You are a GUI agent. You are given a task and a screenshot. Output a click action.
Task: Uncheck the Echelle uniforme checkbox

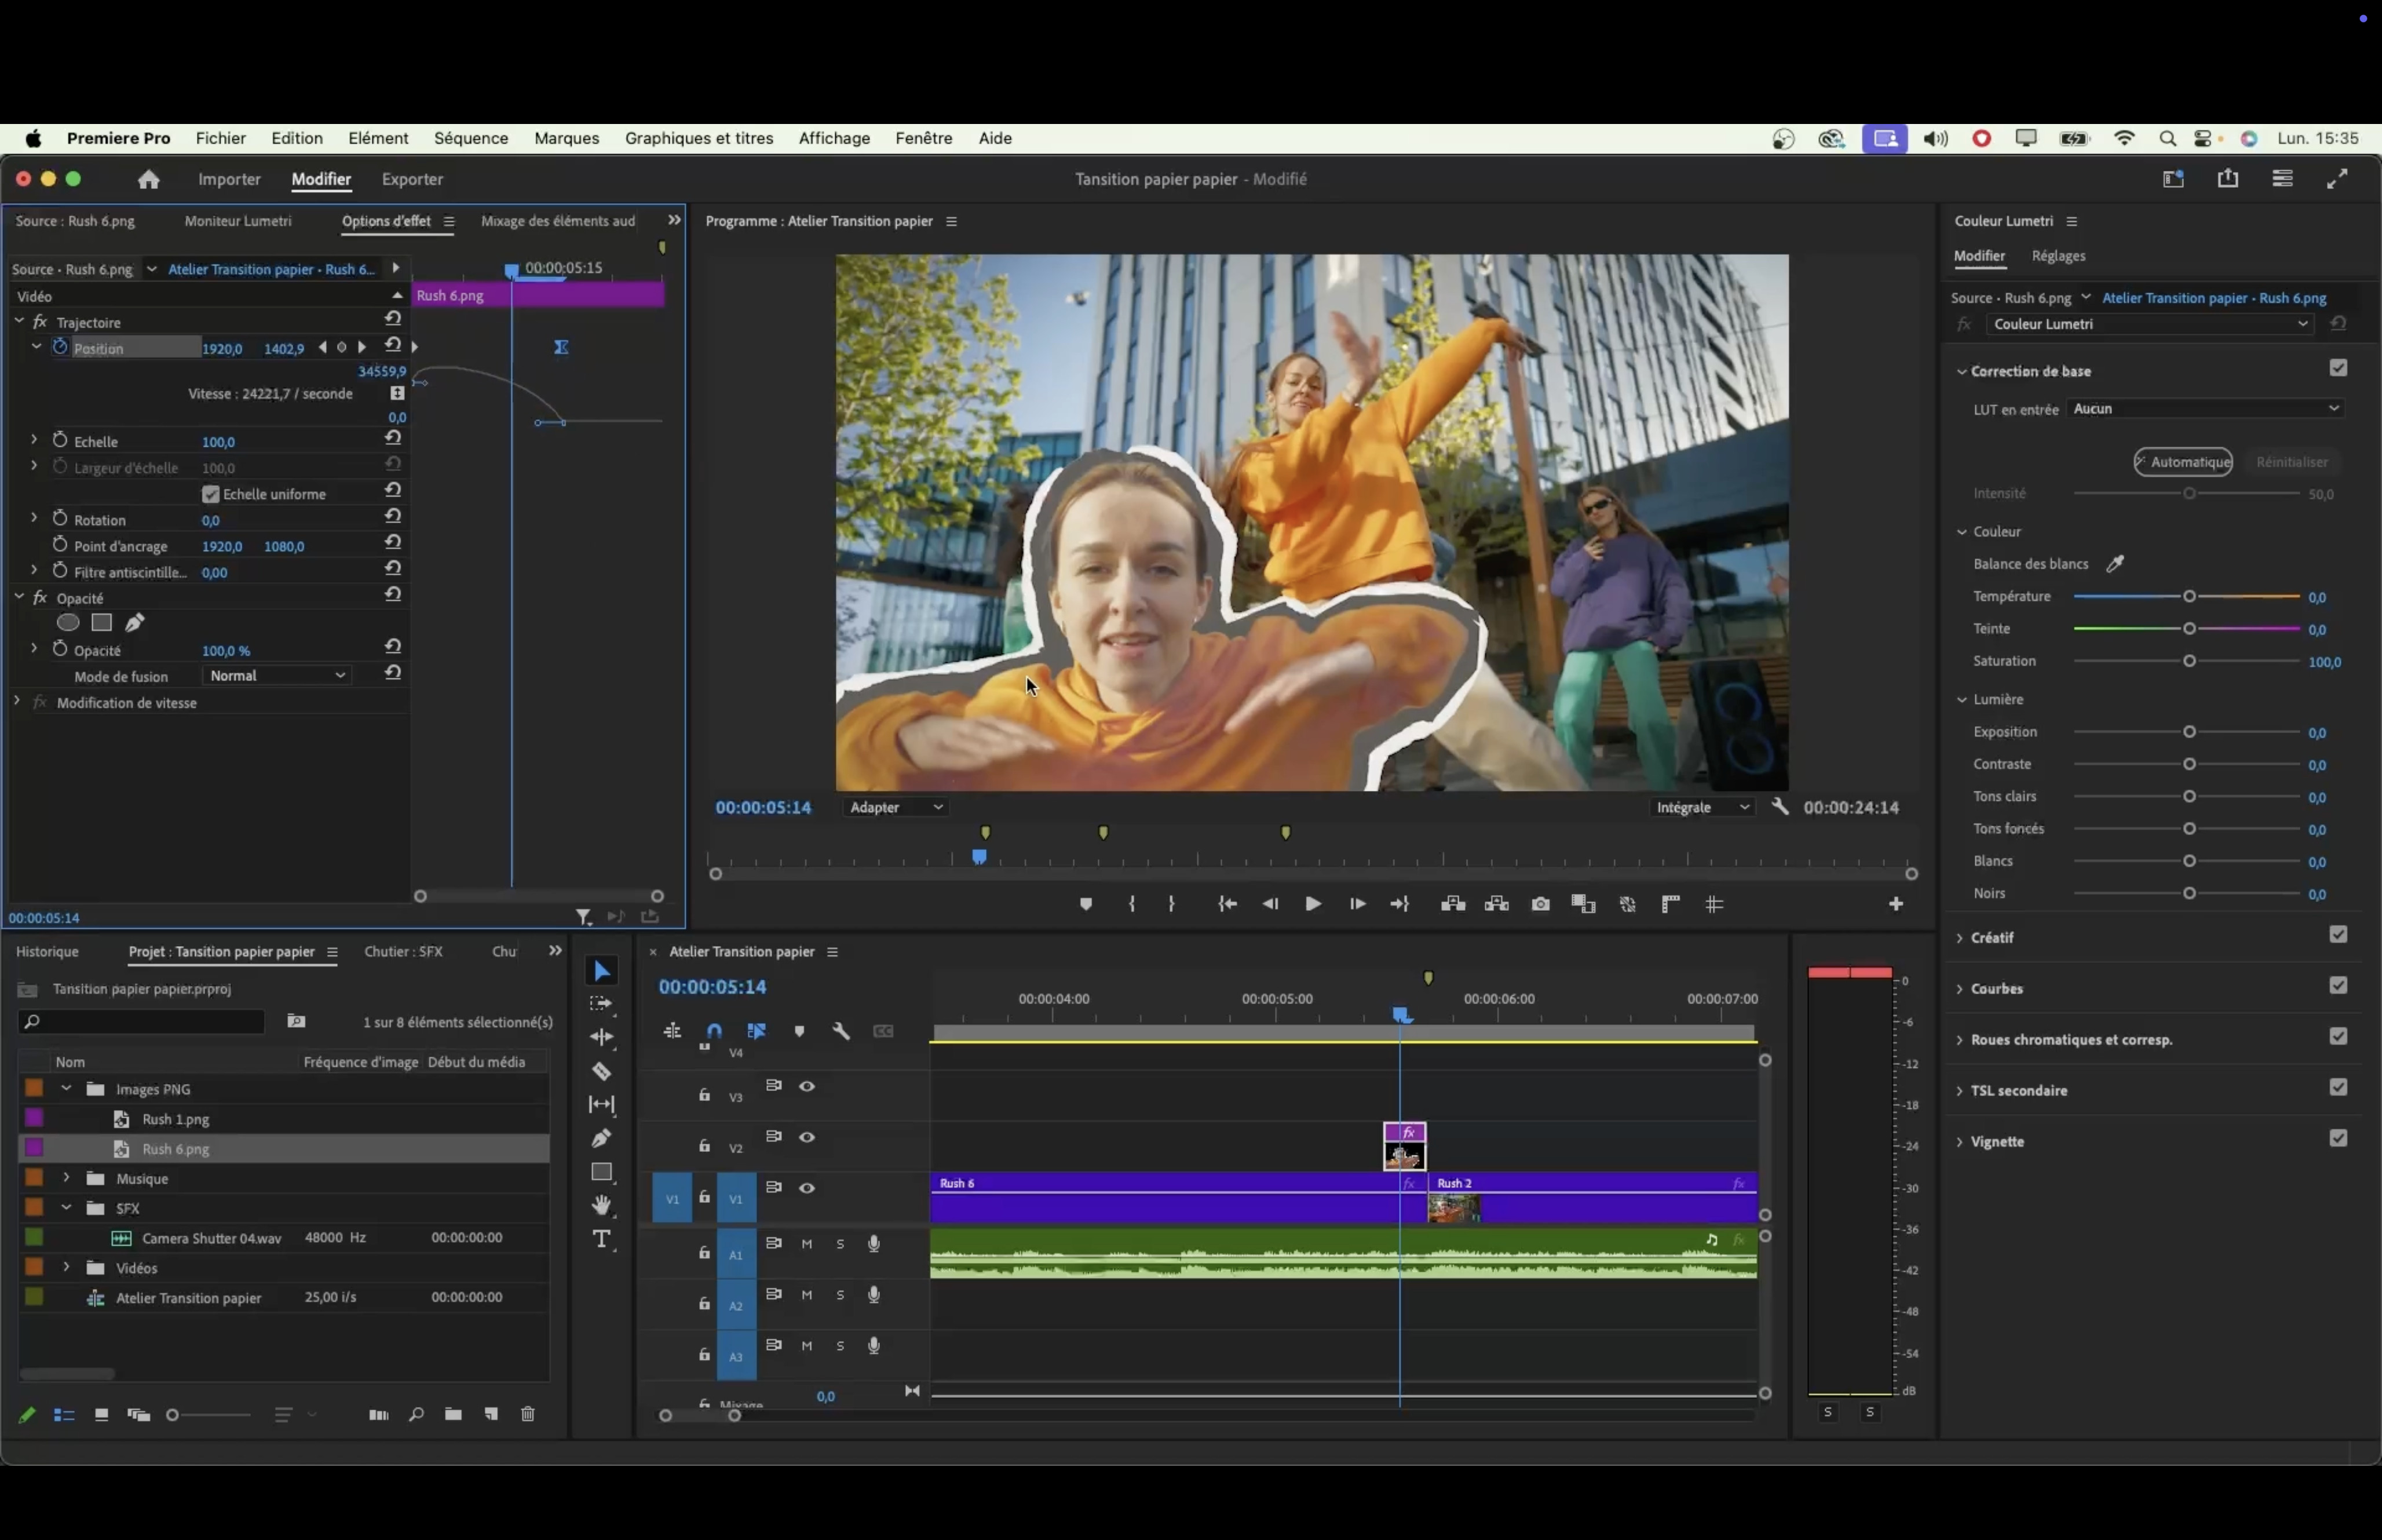(211, 494)
